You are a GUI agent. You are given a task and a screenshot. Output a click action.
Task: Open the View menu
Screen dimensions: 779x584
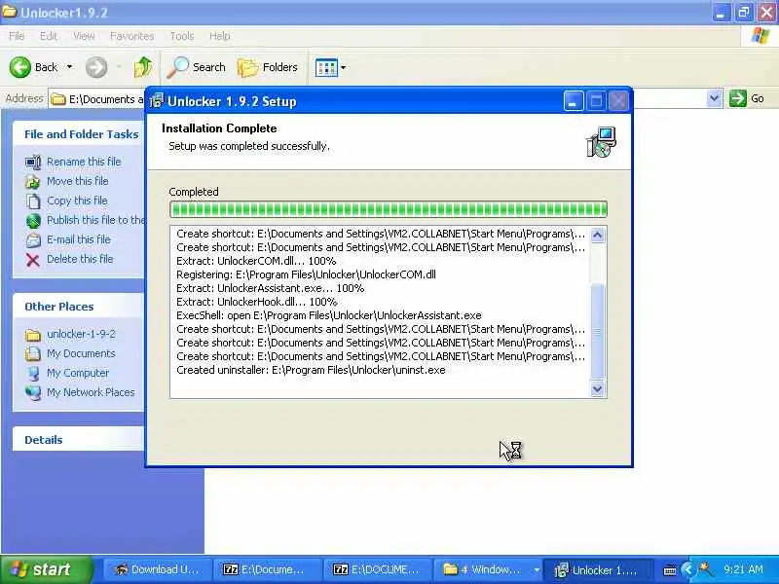coord(84,36)
